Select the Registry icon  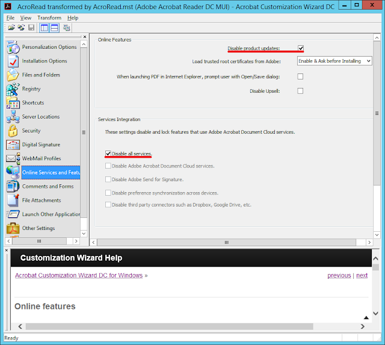click(13, 89)
